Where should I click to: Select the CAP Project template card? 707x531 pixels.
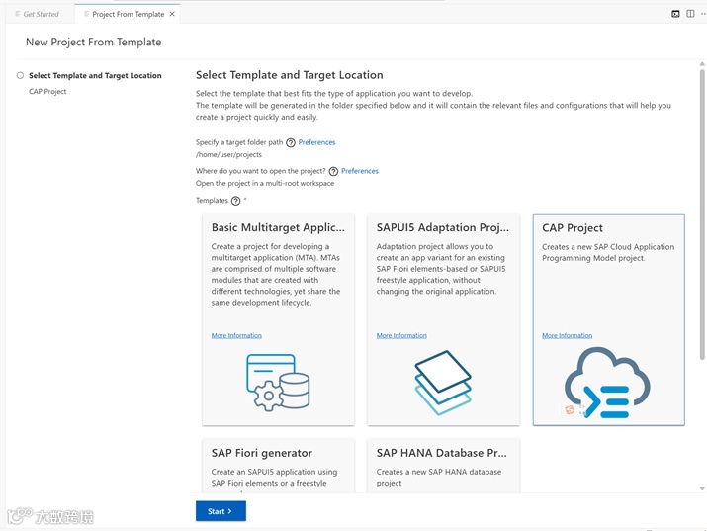[x=609, y=319]
